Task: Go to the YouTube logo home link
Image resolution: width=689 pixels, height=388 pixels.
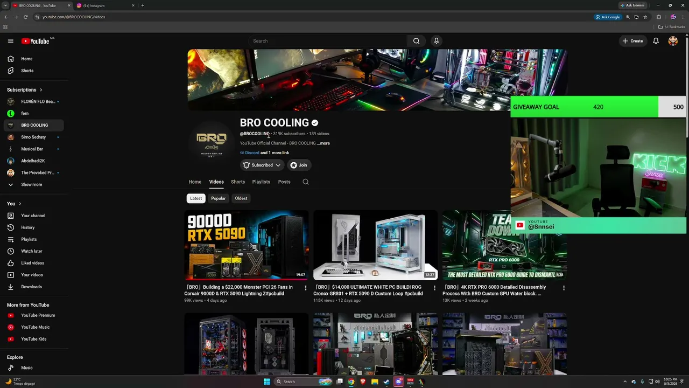Action: pos(36,41)
